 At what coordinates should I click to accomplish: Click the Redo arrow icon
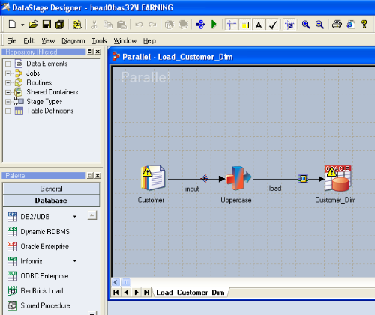pos(152,25)
